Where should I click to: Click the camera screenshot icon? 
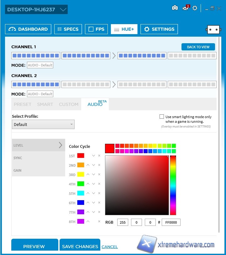click(x=175, y=8)
